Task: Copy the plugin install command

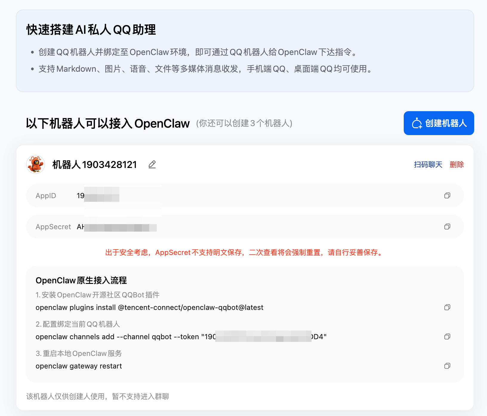Action: tap(447, 307)
